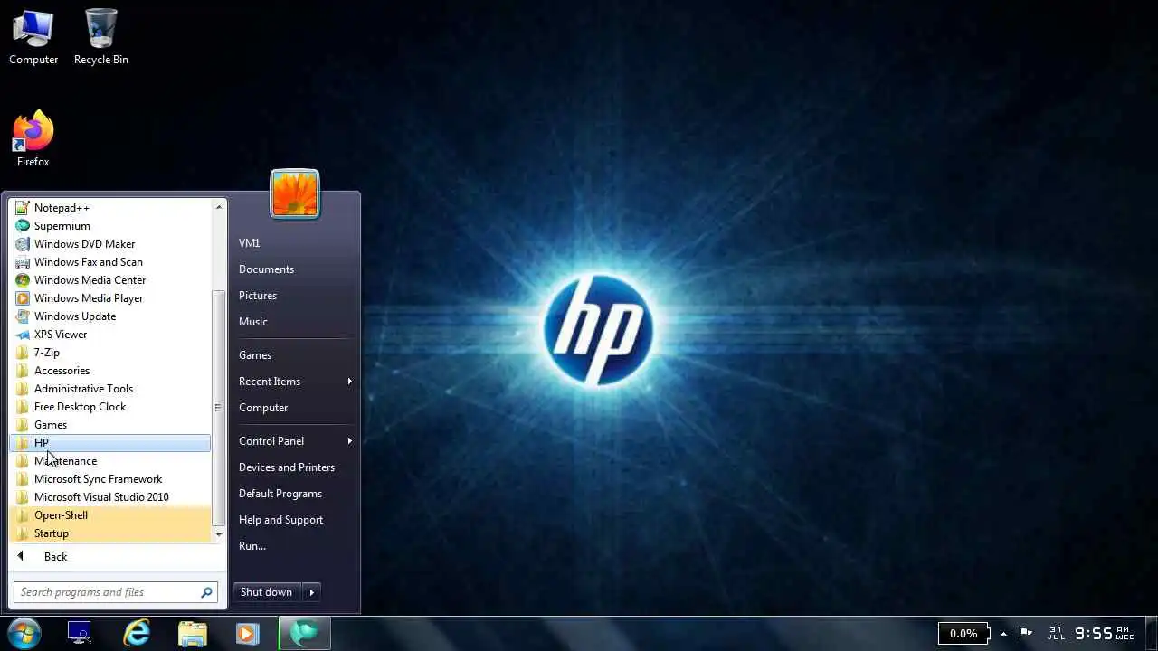Open the Recent Items submenu arrow
Viewport: 1158px width, 651px height.
[x=349, y=382]
